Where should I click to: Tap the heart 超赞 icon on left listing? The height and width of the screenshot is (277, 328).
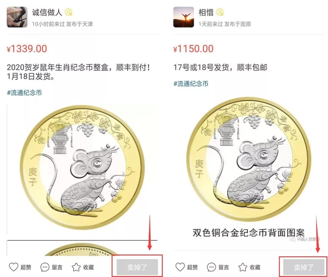click(13, 267)
